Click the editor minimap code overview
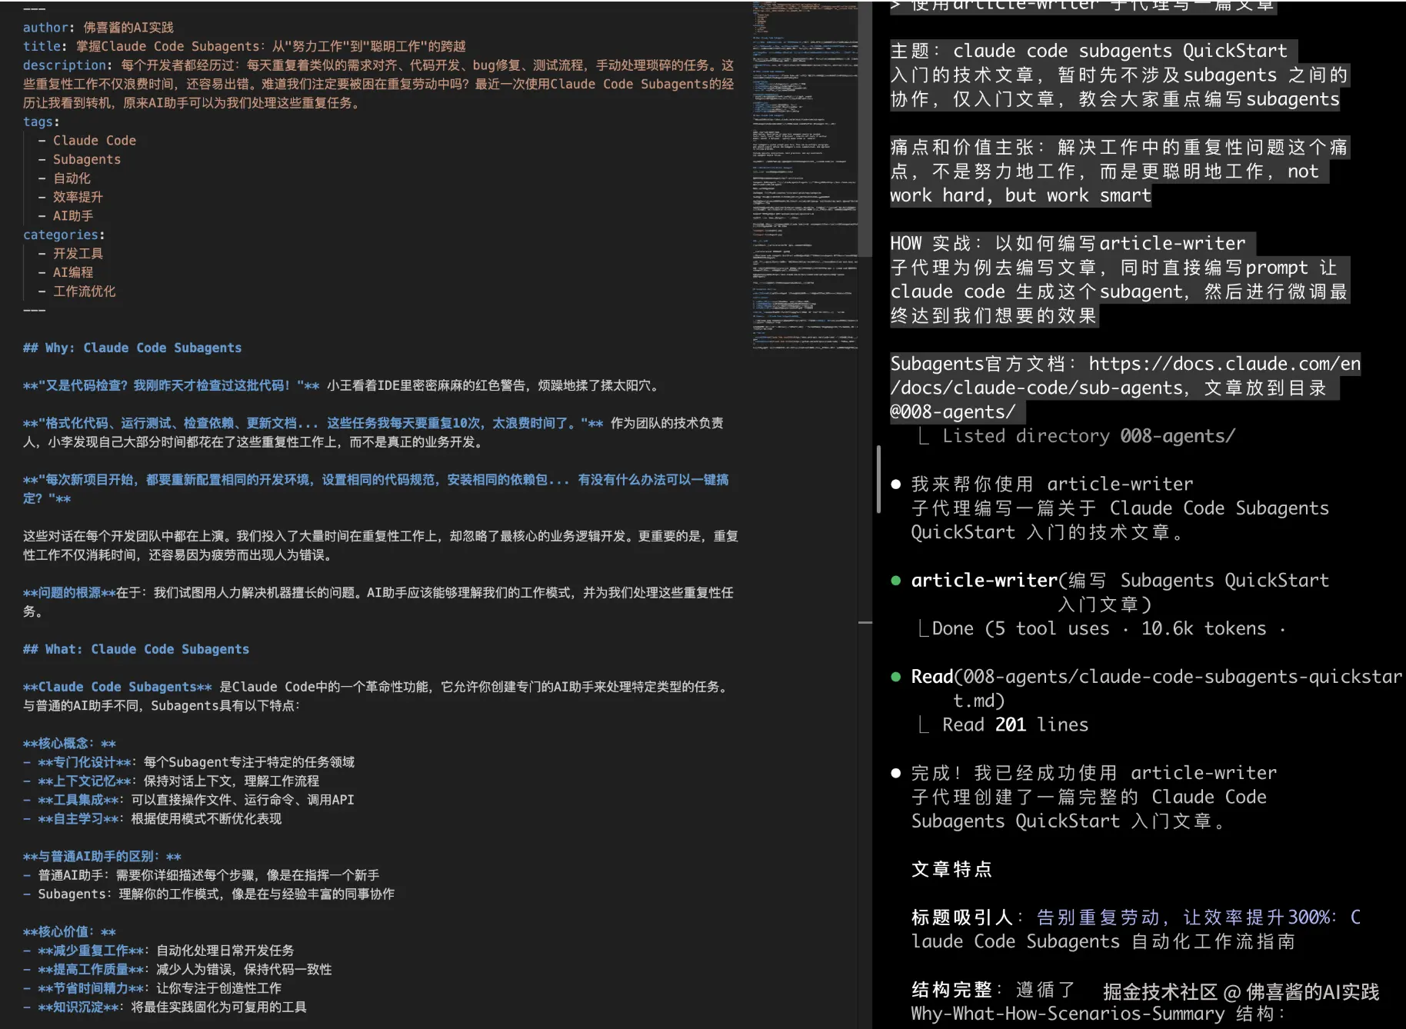This screenshot has width=1406, height=1029. click(805, 175)
